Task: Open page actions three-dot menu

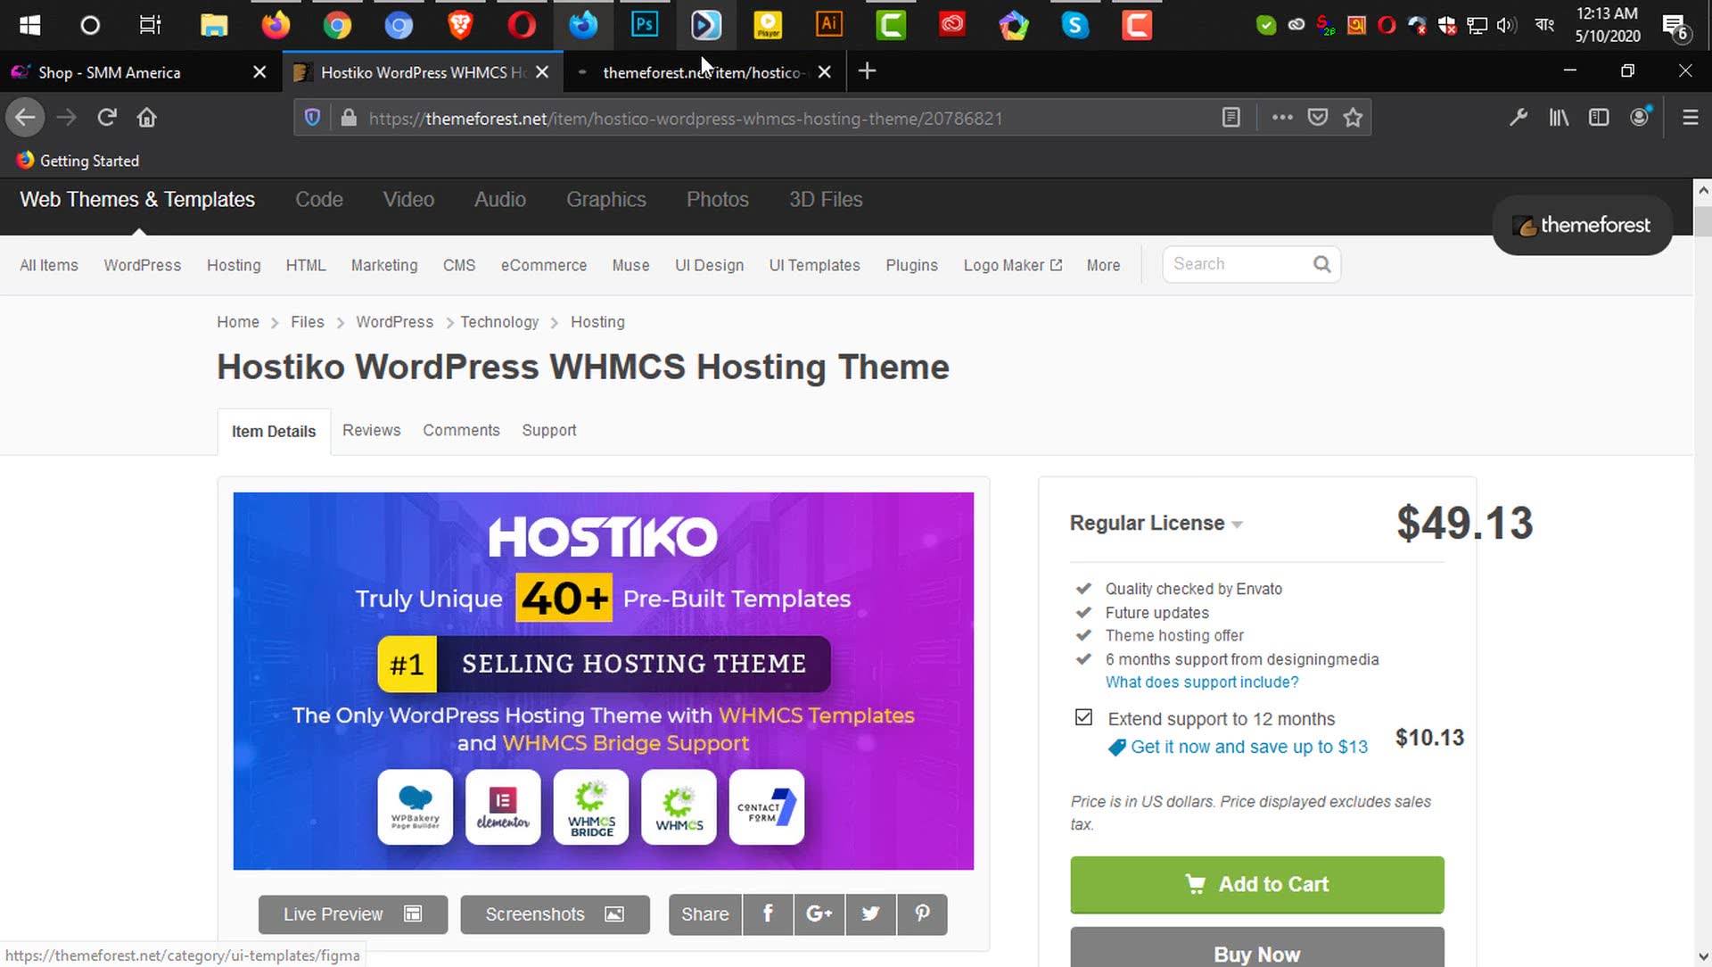Action: coord(1281,118)
